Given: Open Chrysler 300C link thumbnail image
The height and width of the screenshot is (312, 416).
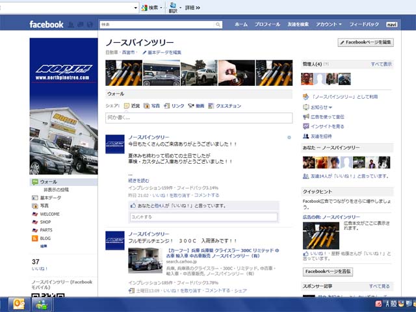Looking at the screenshot, I should [145, 261].
